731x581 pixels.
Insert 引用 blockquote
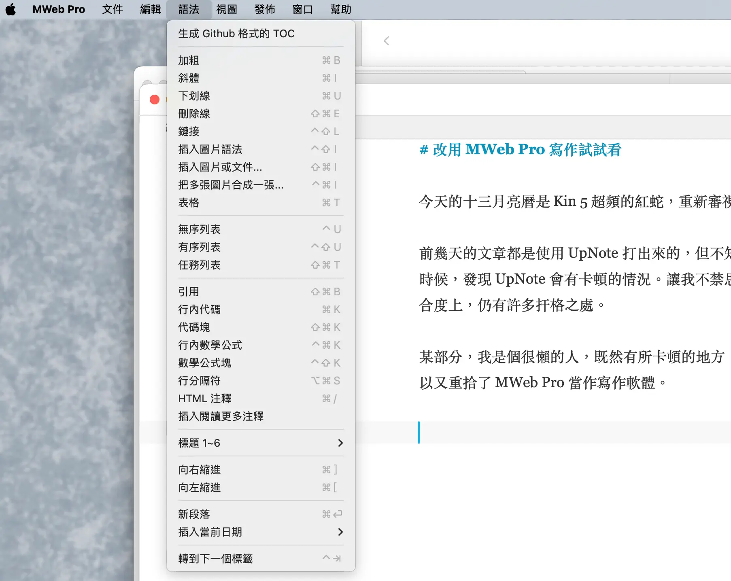click(261, 292)
